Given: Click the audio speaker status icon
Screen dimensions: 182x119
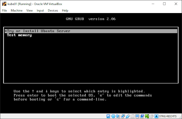Looking at the screenshot, I should coord(118,116).
